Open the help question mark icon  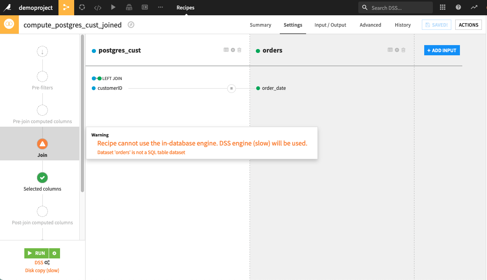pos(458,7)
